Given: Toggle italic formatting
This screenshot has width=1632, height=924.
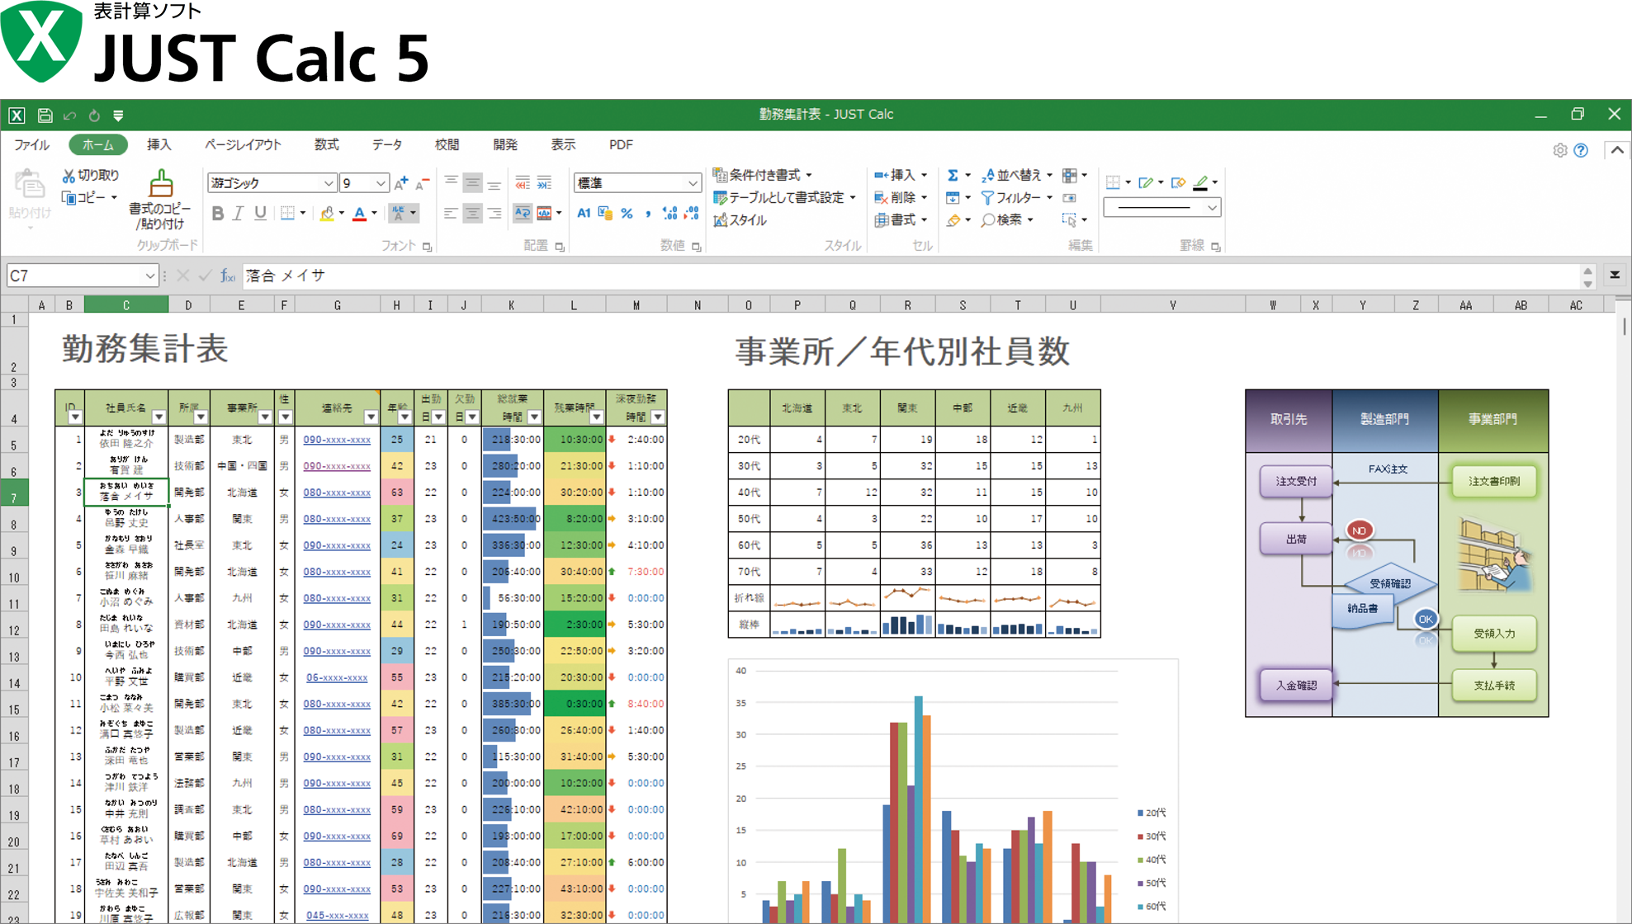Looking at the screenshot, I should pos(239,214).
